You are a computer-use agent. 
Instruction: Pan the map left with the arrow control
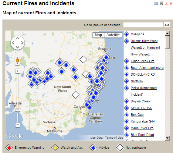click(13, 43)
